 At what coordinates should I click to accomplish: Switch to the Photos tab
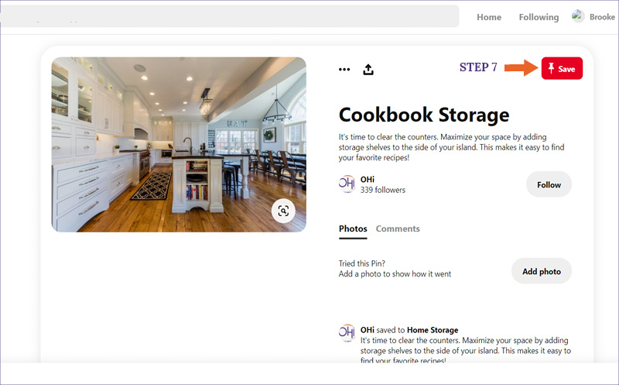click(353, 229)
